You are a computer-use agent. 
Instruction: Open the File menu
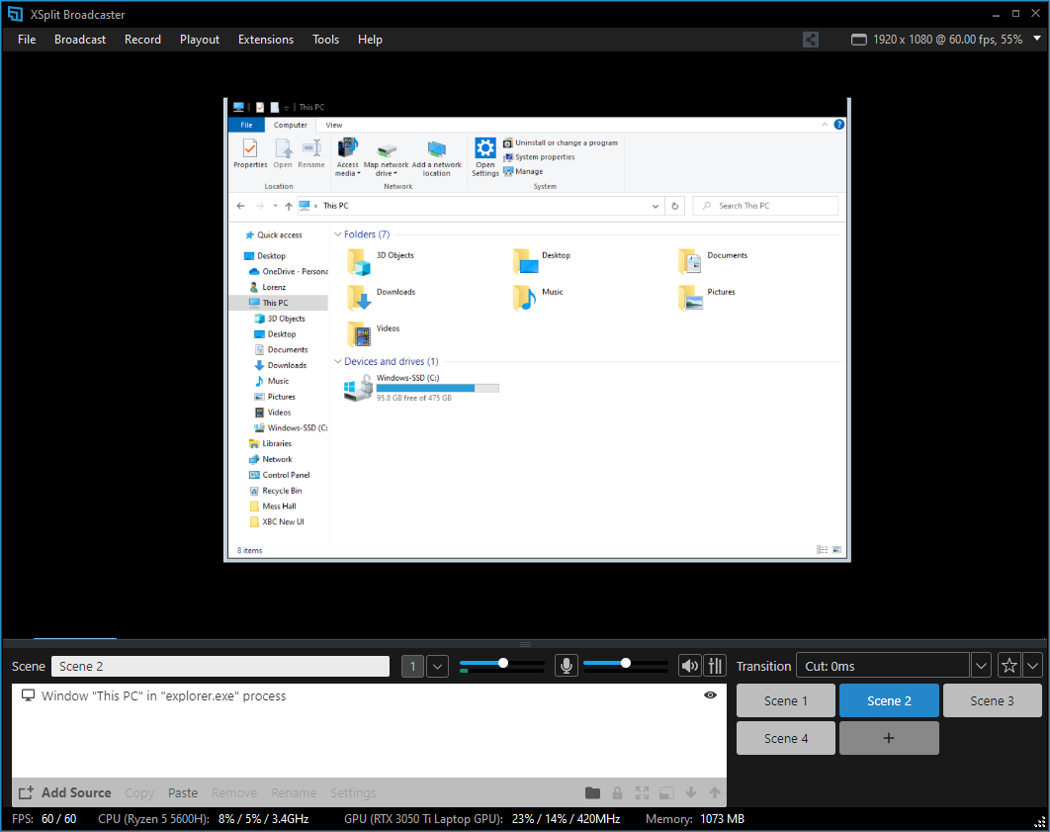tap(27, 40)
